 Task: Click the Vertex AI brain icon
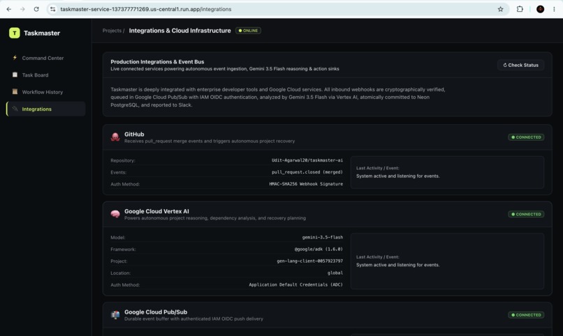click(x=115, y=214)
